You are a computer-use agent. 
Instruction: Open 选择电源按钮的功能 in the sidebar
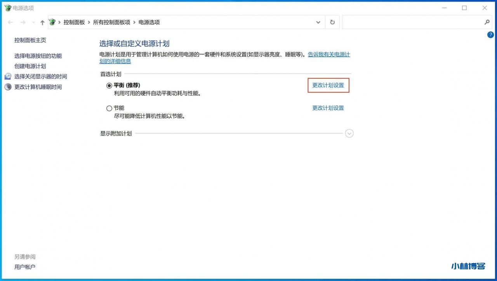point(38,56)
